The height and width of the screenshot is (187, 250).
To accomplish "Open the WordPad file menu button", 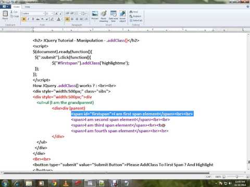I will pos(5,7).
